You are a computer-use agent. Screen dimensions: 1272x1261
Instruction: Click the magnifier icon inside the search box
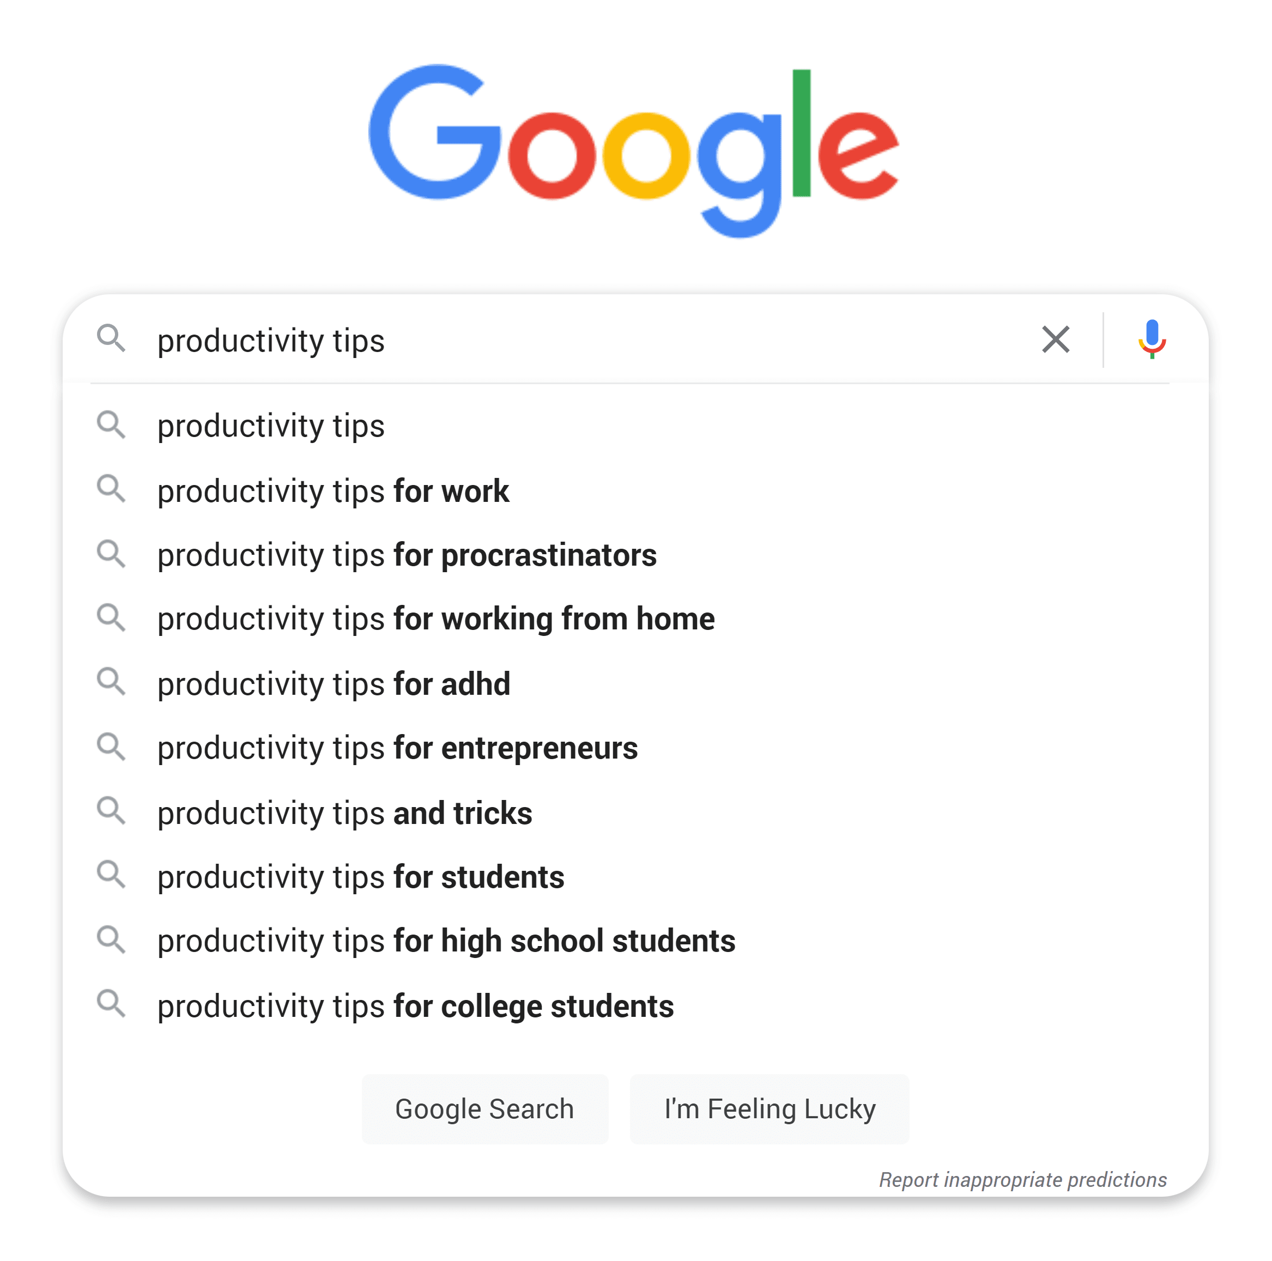click(111, 338)
